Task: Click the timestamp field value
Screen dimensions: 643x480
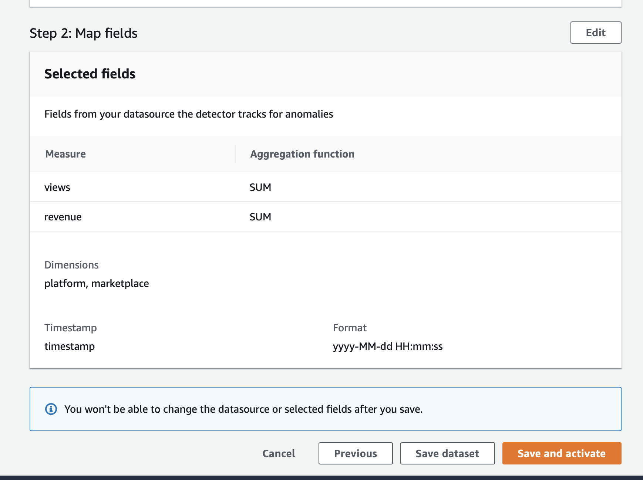Action: pos(70,347)
